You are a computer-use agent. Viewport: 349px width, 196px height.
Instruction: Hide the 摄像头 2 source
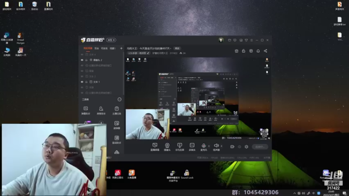click(x=82, y=60)
